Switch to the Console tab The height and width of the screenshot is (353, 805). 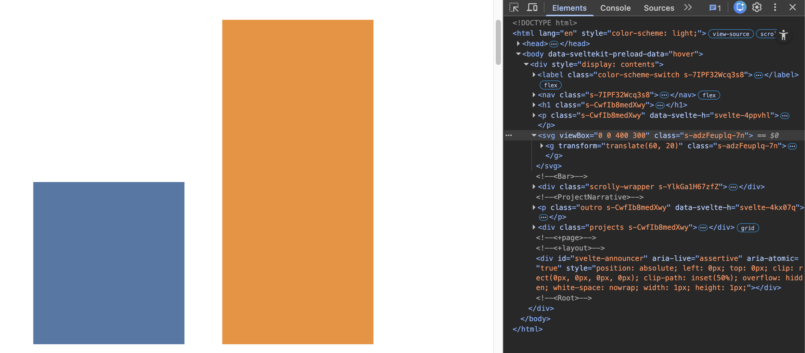(x=615, y=8)
